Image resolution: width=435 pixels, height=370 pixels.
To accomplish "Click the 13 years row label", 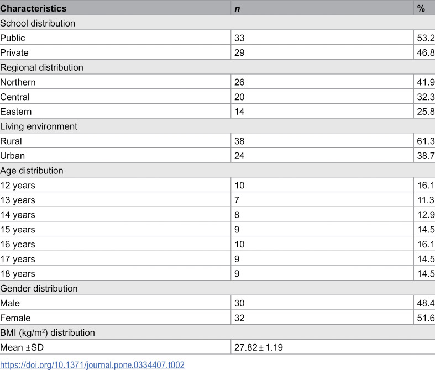I will [18, 200].
